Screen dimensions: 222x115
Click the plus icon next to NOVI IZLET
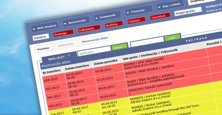pos(69,55)
